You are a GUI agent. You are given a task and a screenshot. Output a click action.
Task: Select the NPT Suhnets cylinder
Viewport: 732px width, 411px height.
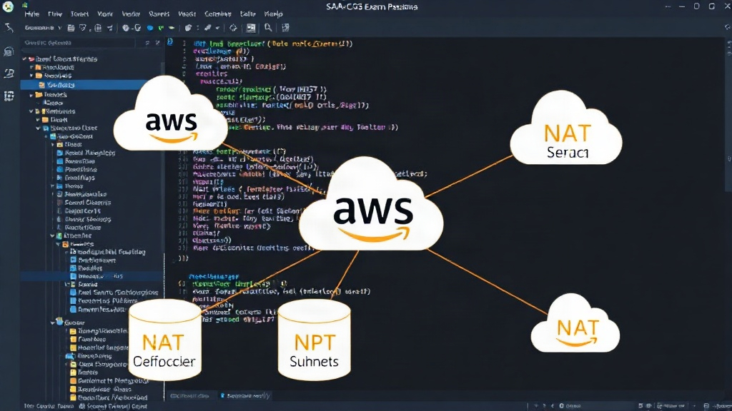pos(315,340)
